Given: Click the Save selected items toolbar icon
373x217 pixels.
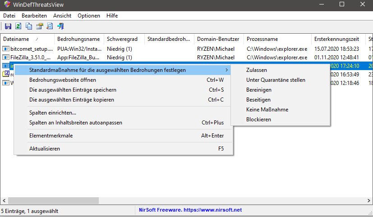Looking at the screenshot, I should 8,26.
